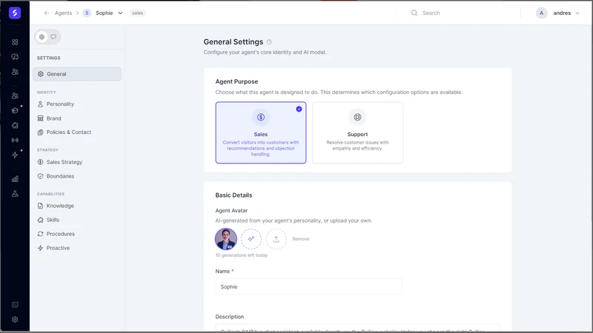Open Knowledge settings
593x333 pixels.
pyautogui.click(x=60, y=206)
